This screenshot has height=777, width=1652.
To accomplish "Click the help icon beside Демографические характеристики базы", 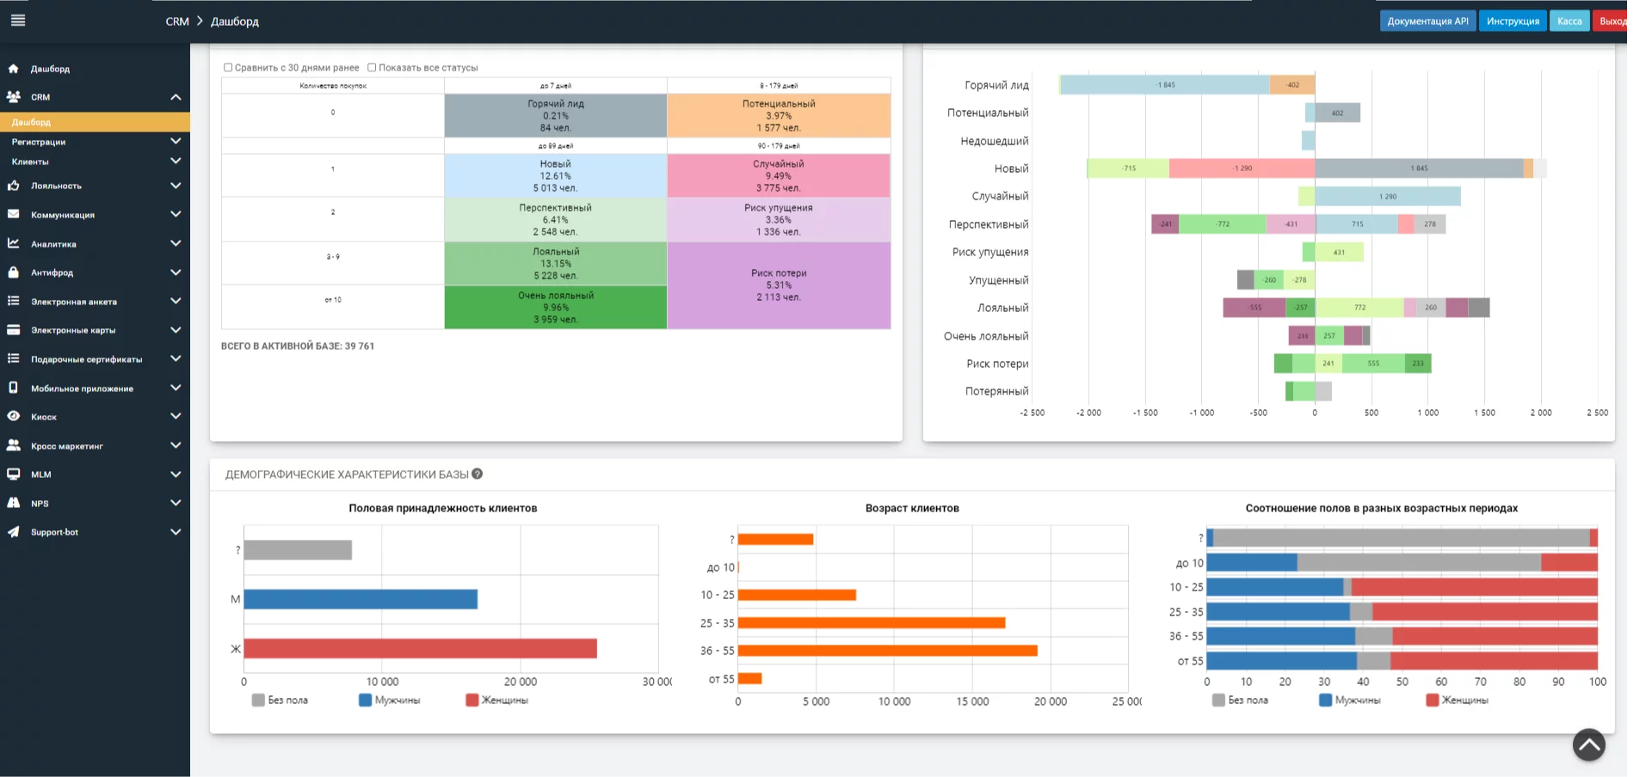I will pyautogui.click(x=478, y=474).
